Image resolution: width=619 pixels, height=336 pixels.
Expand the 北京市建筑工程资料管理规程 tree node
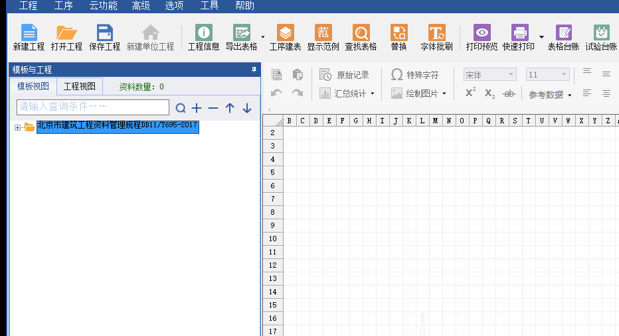click(x=18, y=127)
